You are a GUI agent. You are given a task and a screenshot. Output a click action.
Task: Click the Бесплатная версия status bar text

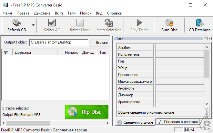pos(70,130)
